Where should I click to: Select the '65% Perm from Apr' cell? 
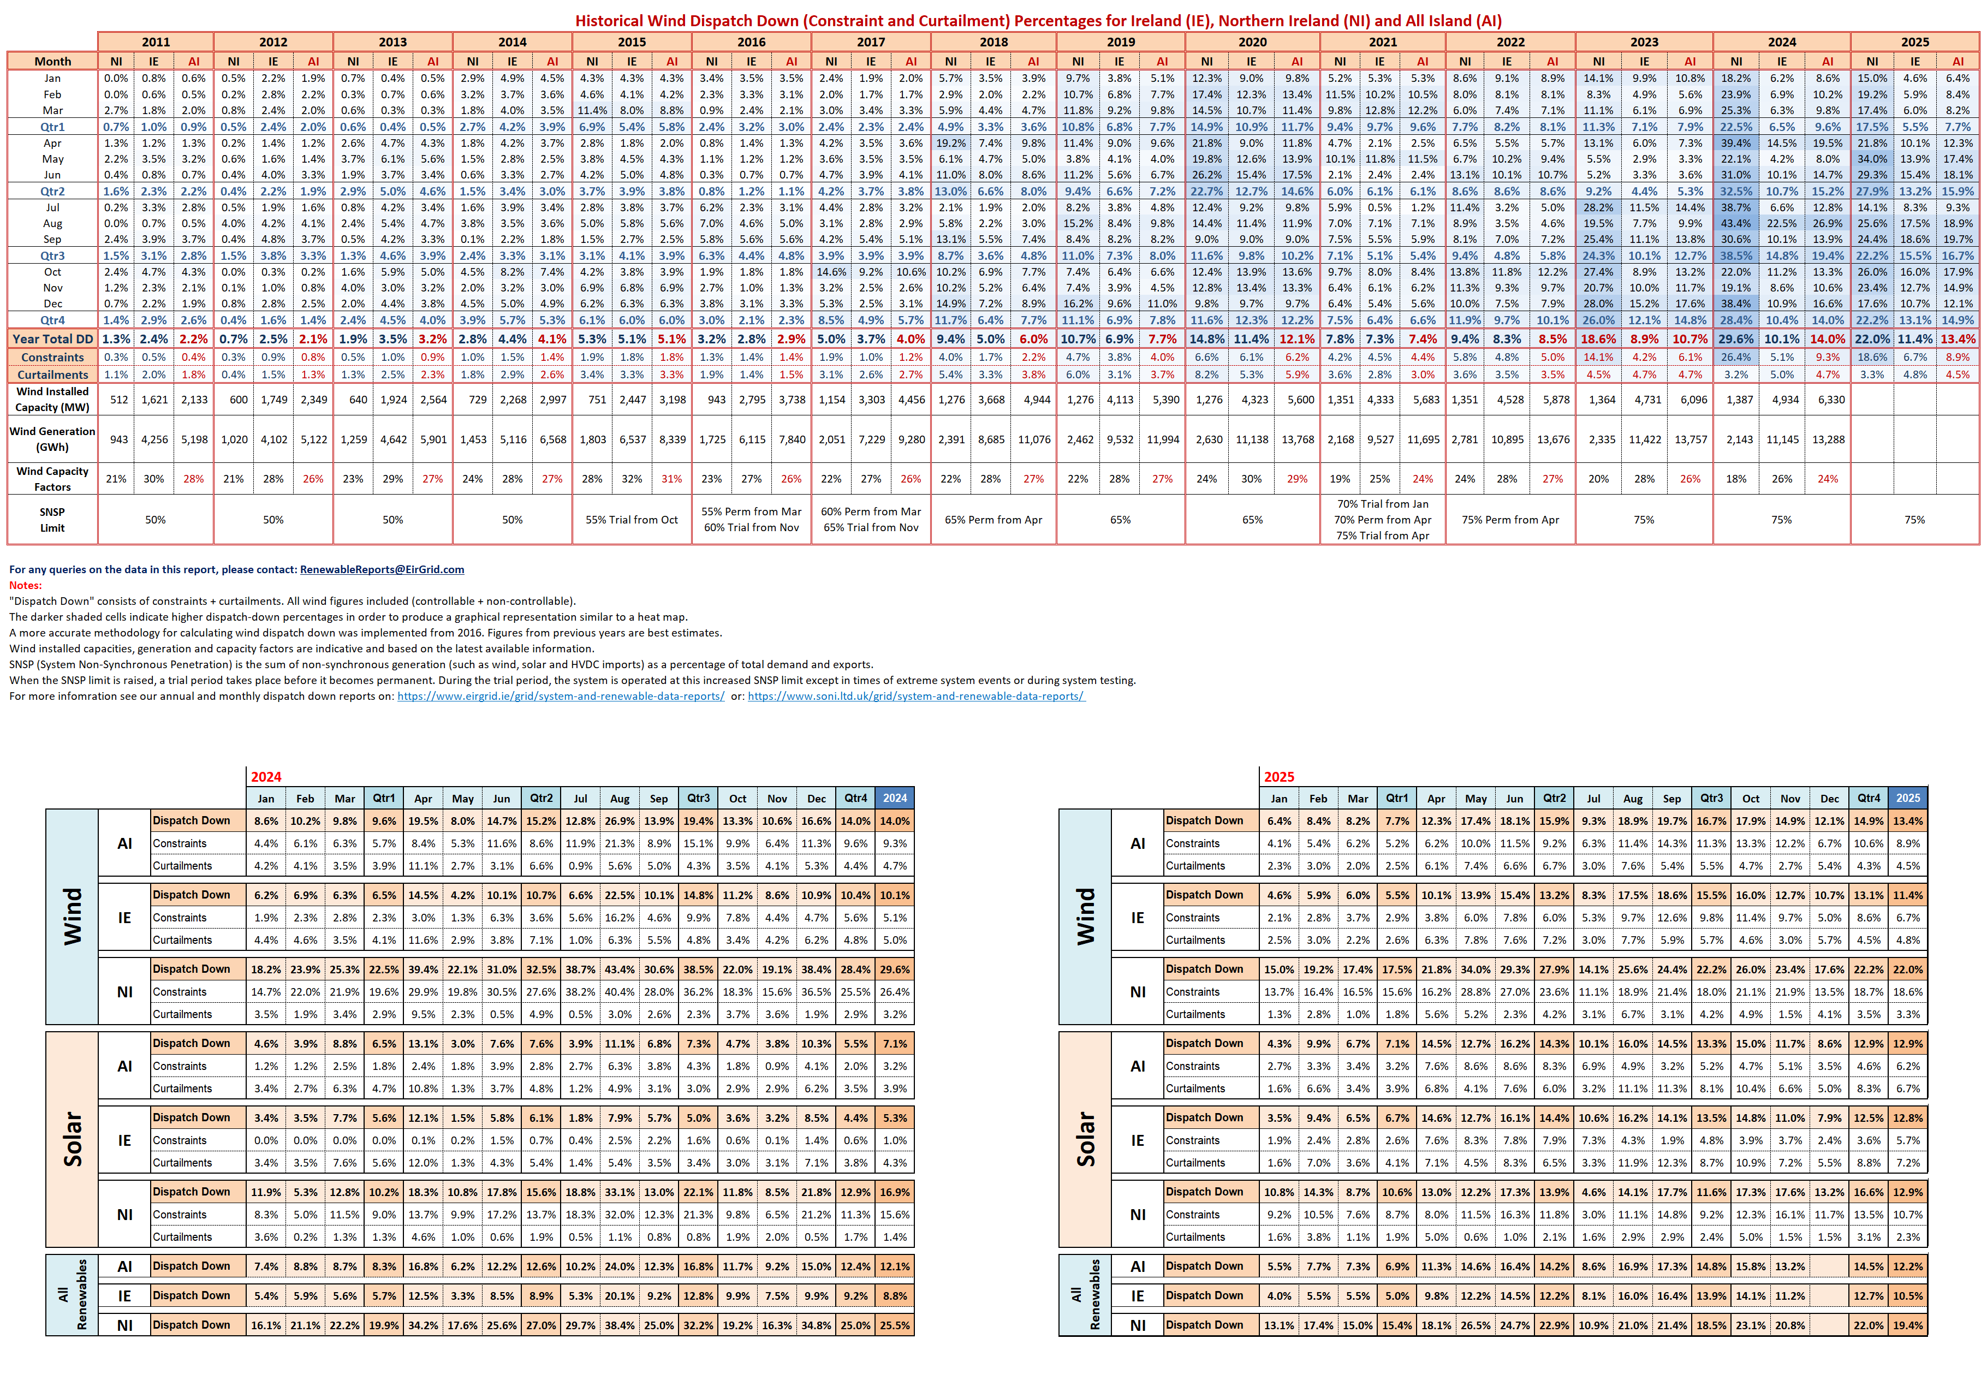(x=992, y=520)
